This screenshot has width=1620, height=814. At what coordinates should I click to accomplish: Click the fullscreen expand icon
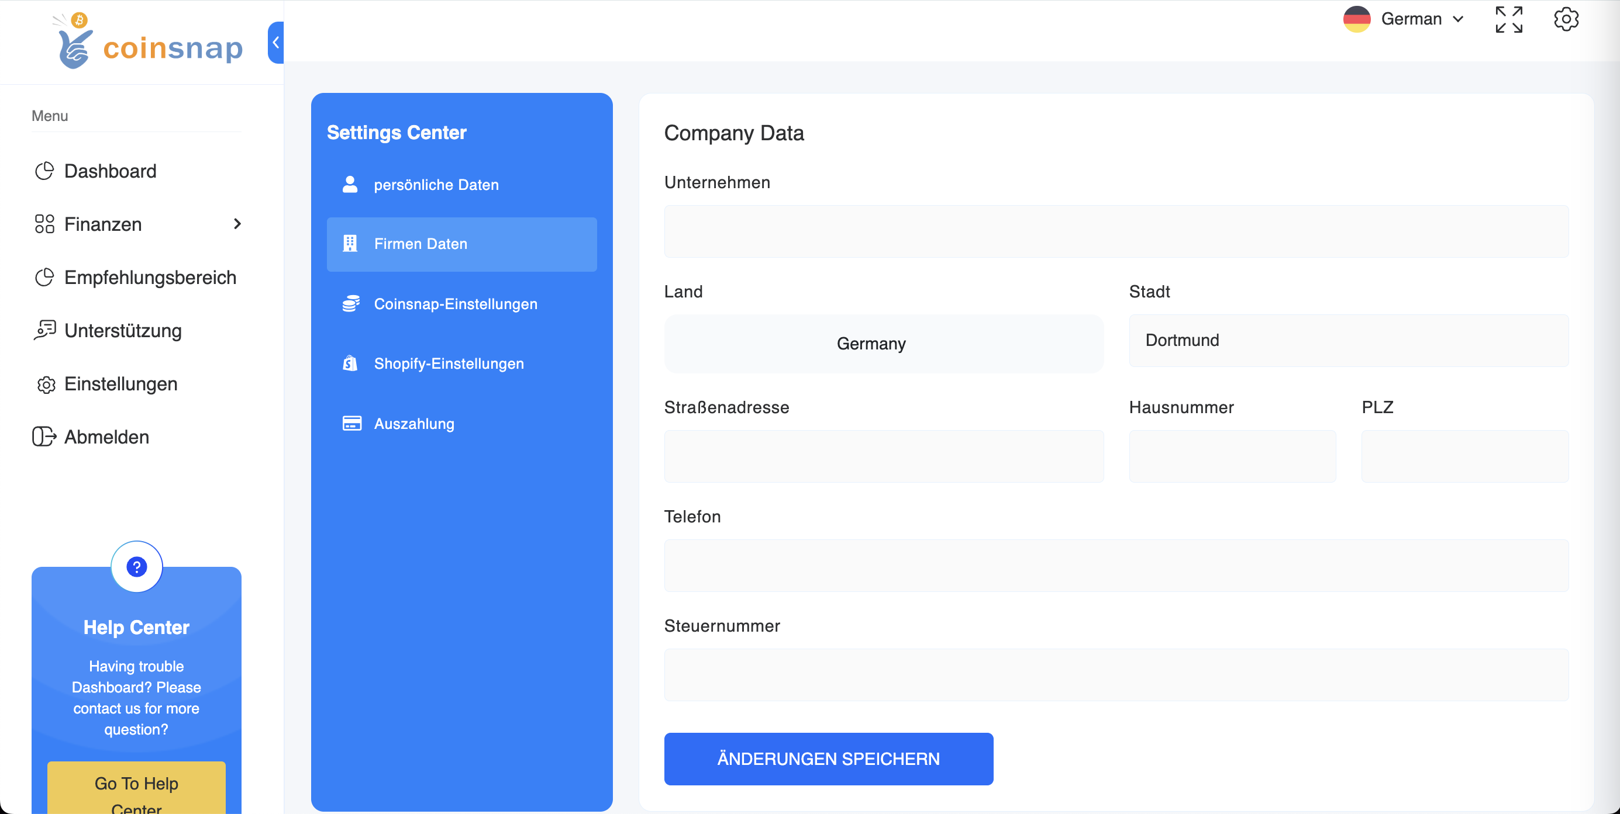coord(1509,19)
